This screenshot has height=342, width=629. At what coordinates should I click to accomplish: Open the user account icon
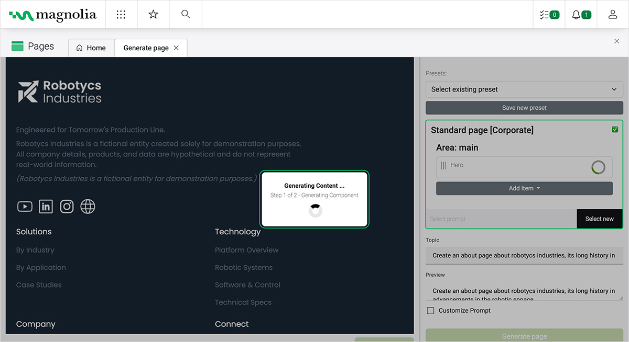pyautogui.click(x=612, y=14)
